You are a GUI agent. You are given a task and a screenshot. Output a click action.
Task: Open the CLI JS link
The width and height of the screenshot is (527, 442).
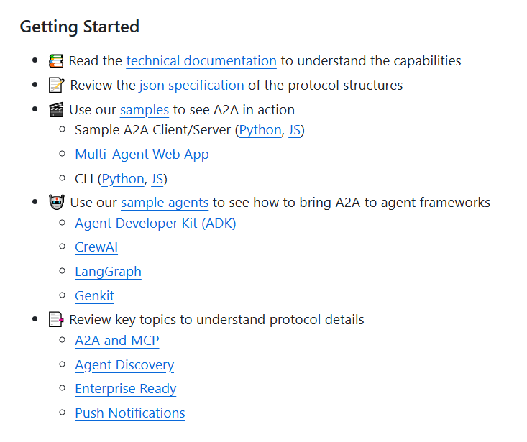point(157,179)
